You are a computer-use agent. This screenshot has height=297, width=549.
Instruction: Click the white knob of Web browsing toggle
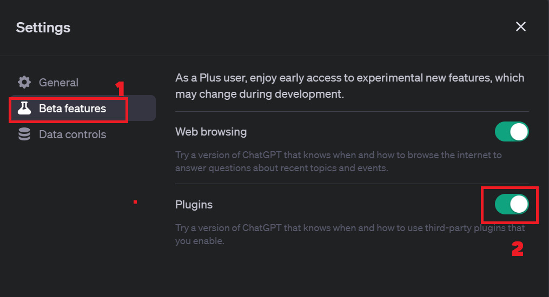click(x=519, y=132)
